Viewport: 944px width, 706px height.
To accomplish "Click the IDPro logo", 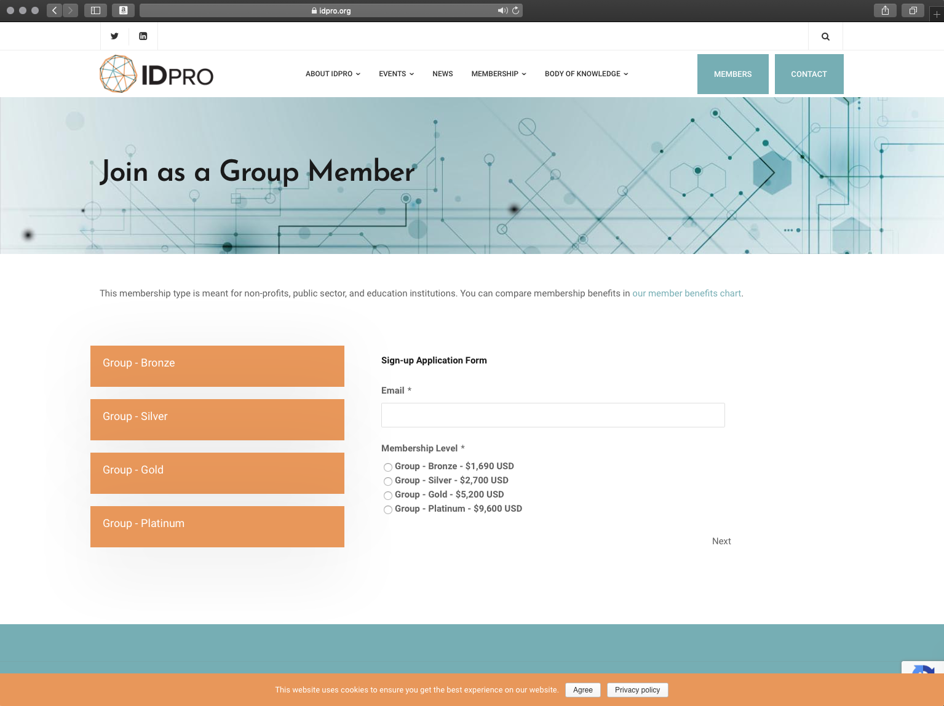I will pos(156,74).
